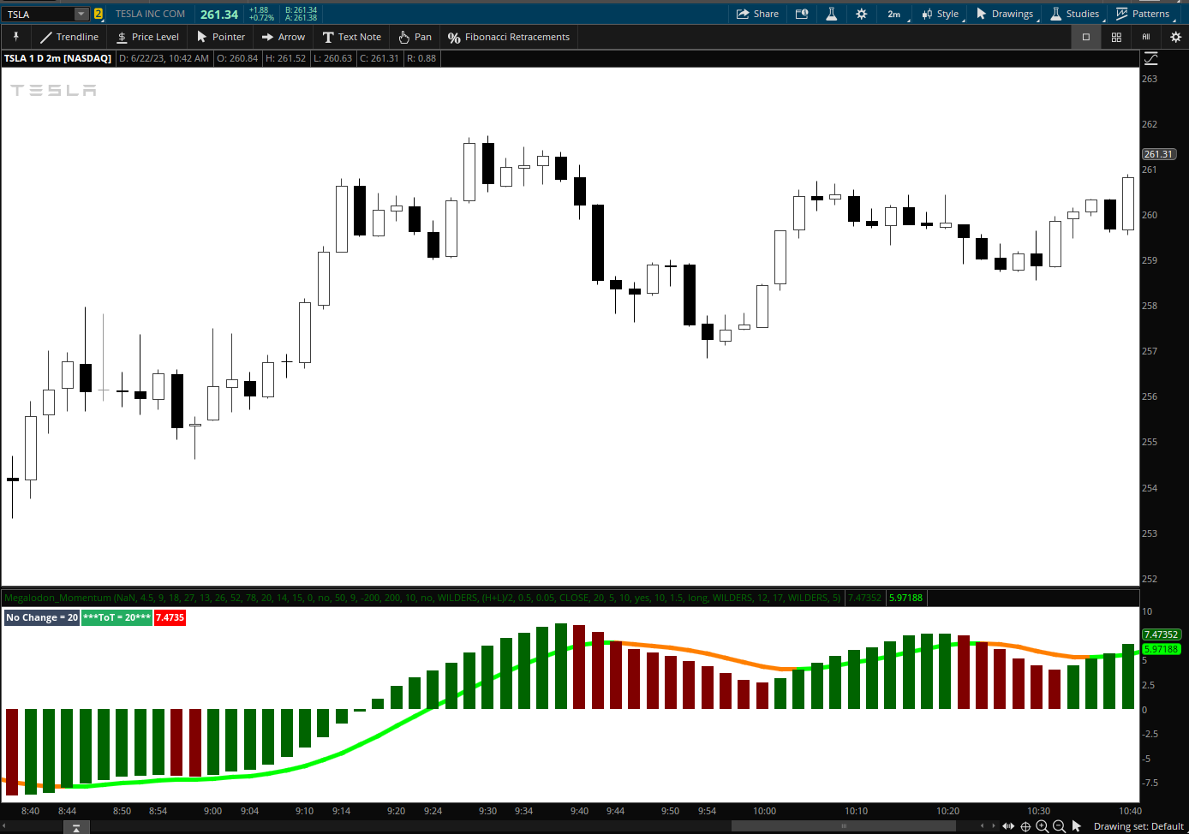Open chart settings gear in top bar
The width and height of the screenshot is (1189, 834).
(x=861, y=14)
